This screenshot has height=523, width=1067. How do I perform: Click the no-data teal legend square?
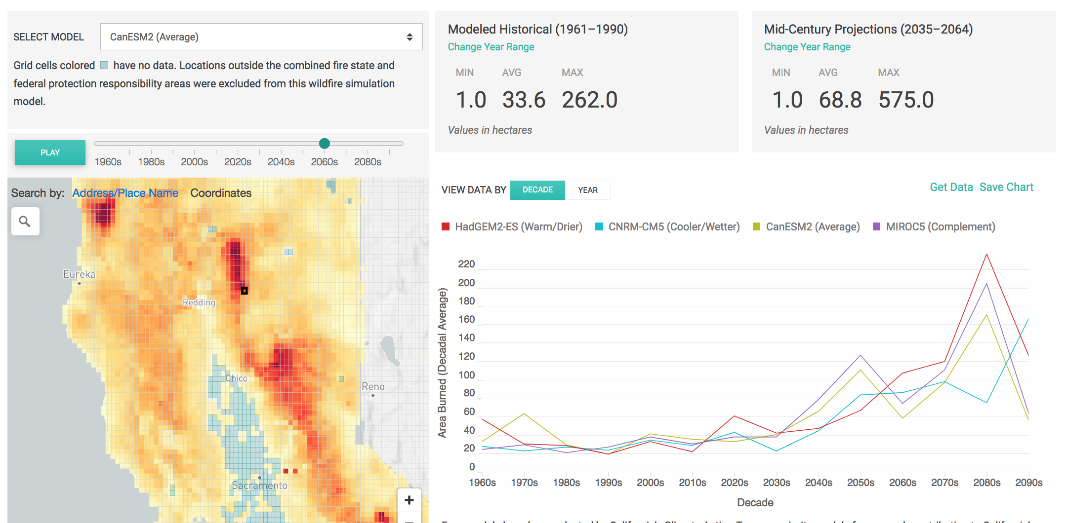[104, 66]
